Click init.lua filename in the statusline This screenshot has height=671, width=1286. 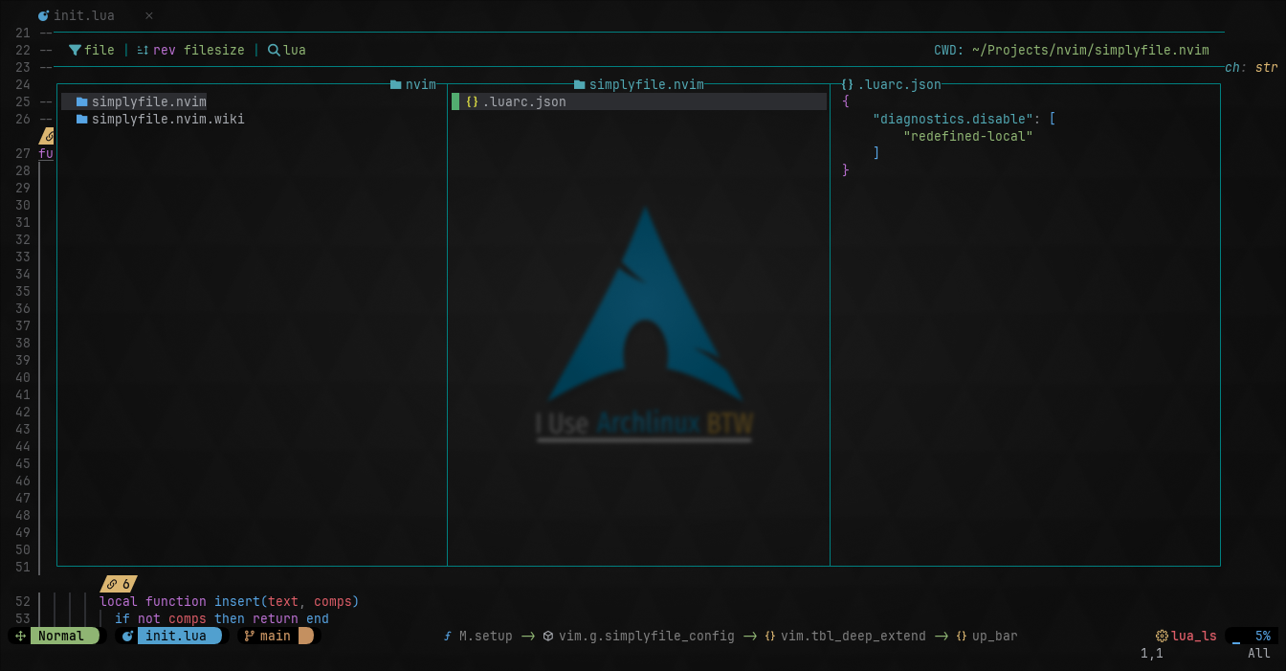pos(176,636)
